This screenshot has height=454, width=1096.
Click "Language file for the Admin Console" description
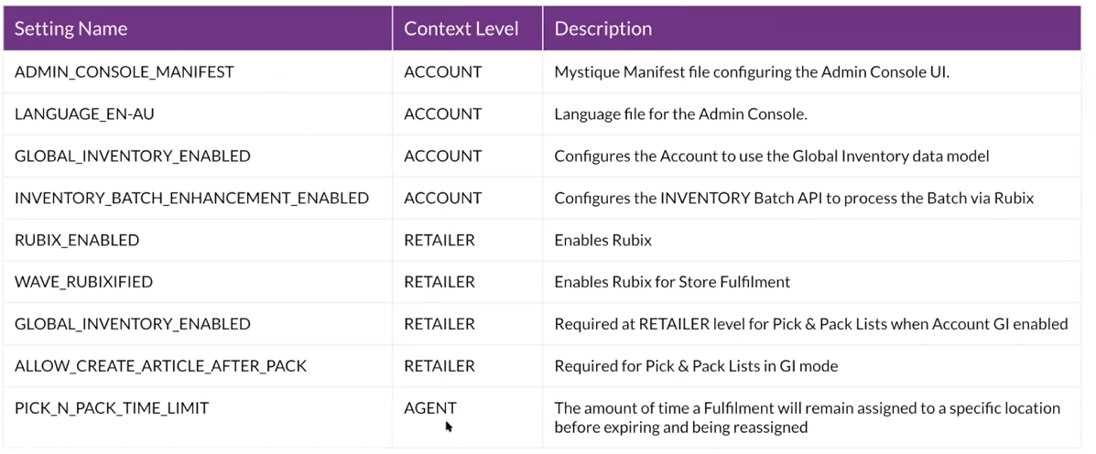pyautogui.click(x=679, y=114)
